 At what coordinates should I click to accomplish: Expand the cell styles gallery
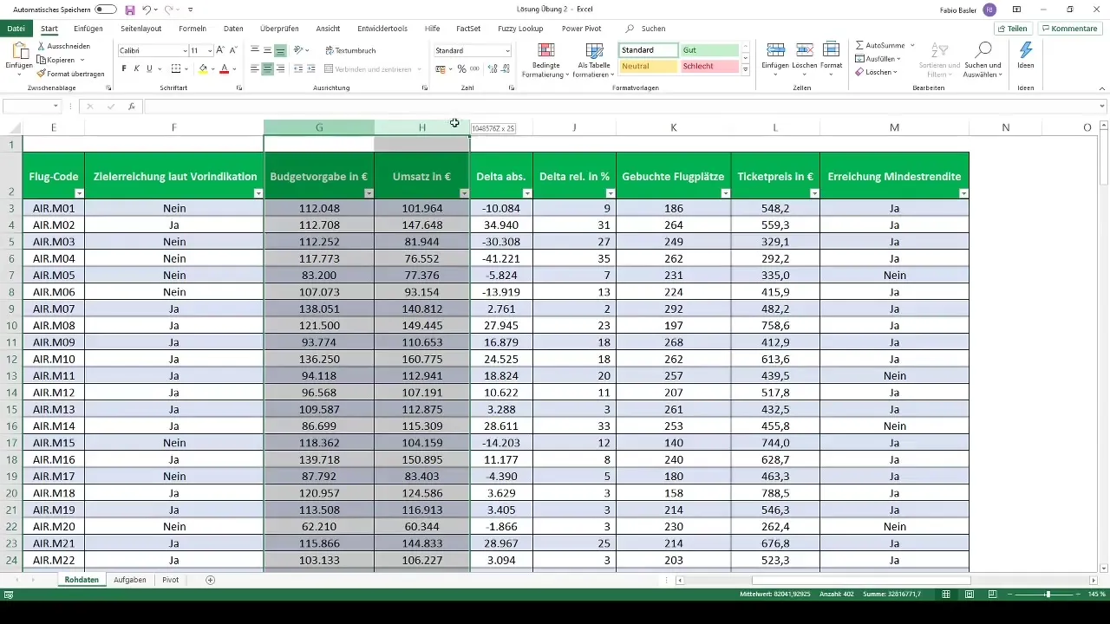click(x=746, y=69)
